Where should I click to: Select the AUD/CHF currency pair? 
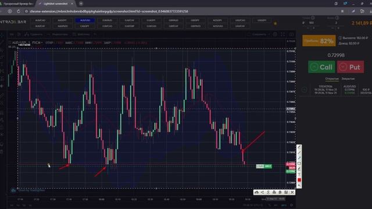coord(40,26)
